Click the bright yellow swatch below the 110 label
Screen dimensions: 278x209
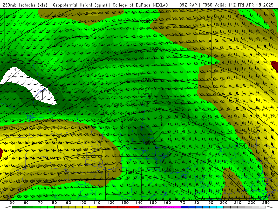click(x=93, y=207)
